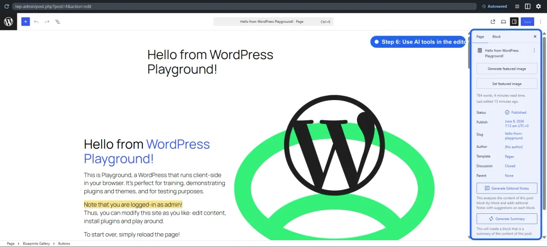Open the command palette title field
547x247 pixels.
[x=273, y=21]
